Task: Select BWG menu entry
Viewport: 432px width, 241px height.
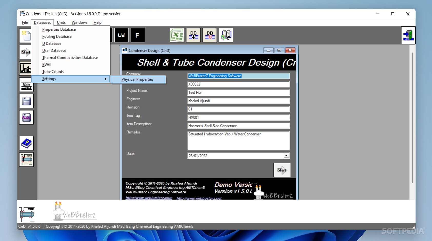Action: 71,65
